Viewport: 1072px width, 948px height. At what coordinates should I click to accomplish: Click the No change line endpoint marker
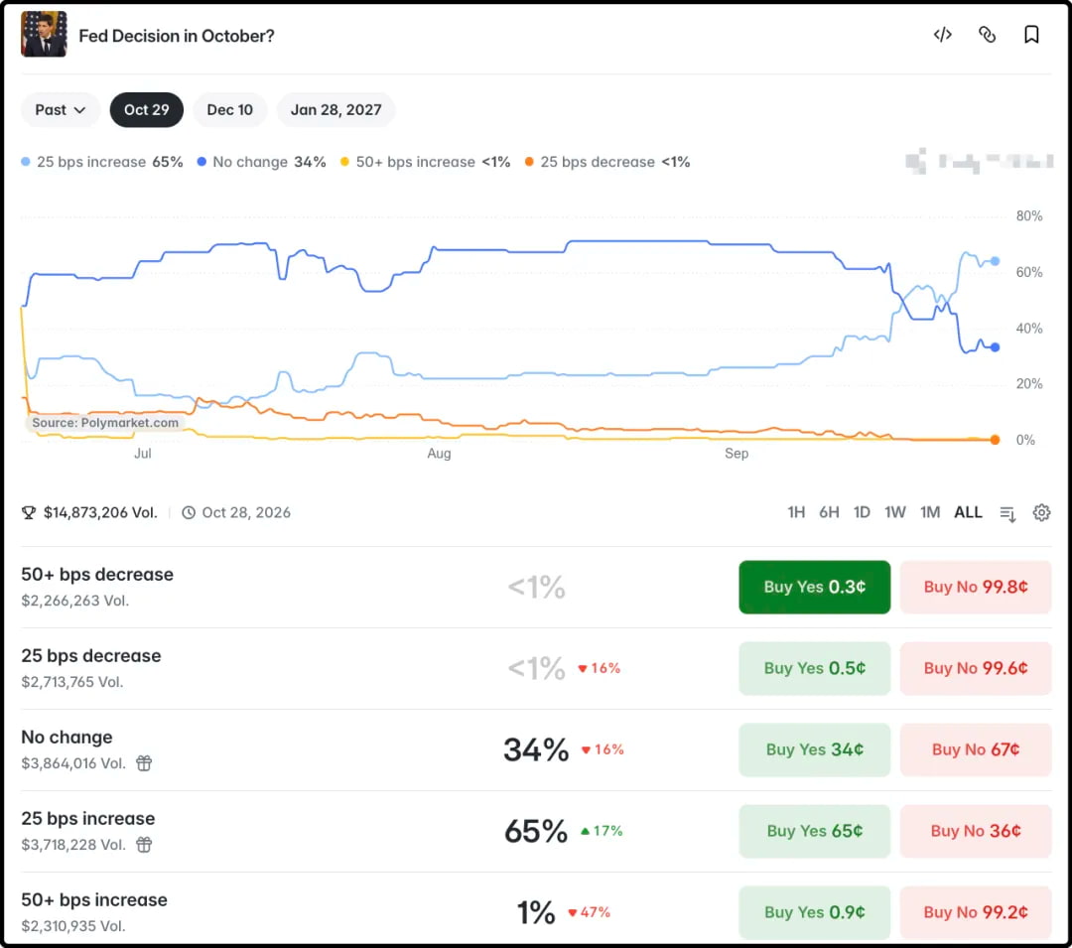pos(995,347)
